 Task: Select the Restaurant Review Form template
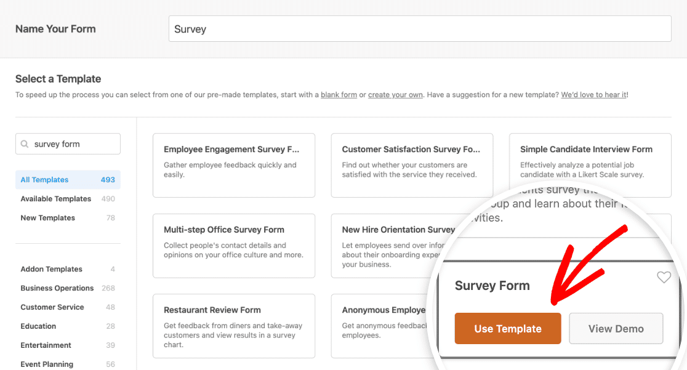click(x=233, y=326)
